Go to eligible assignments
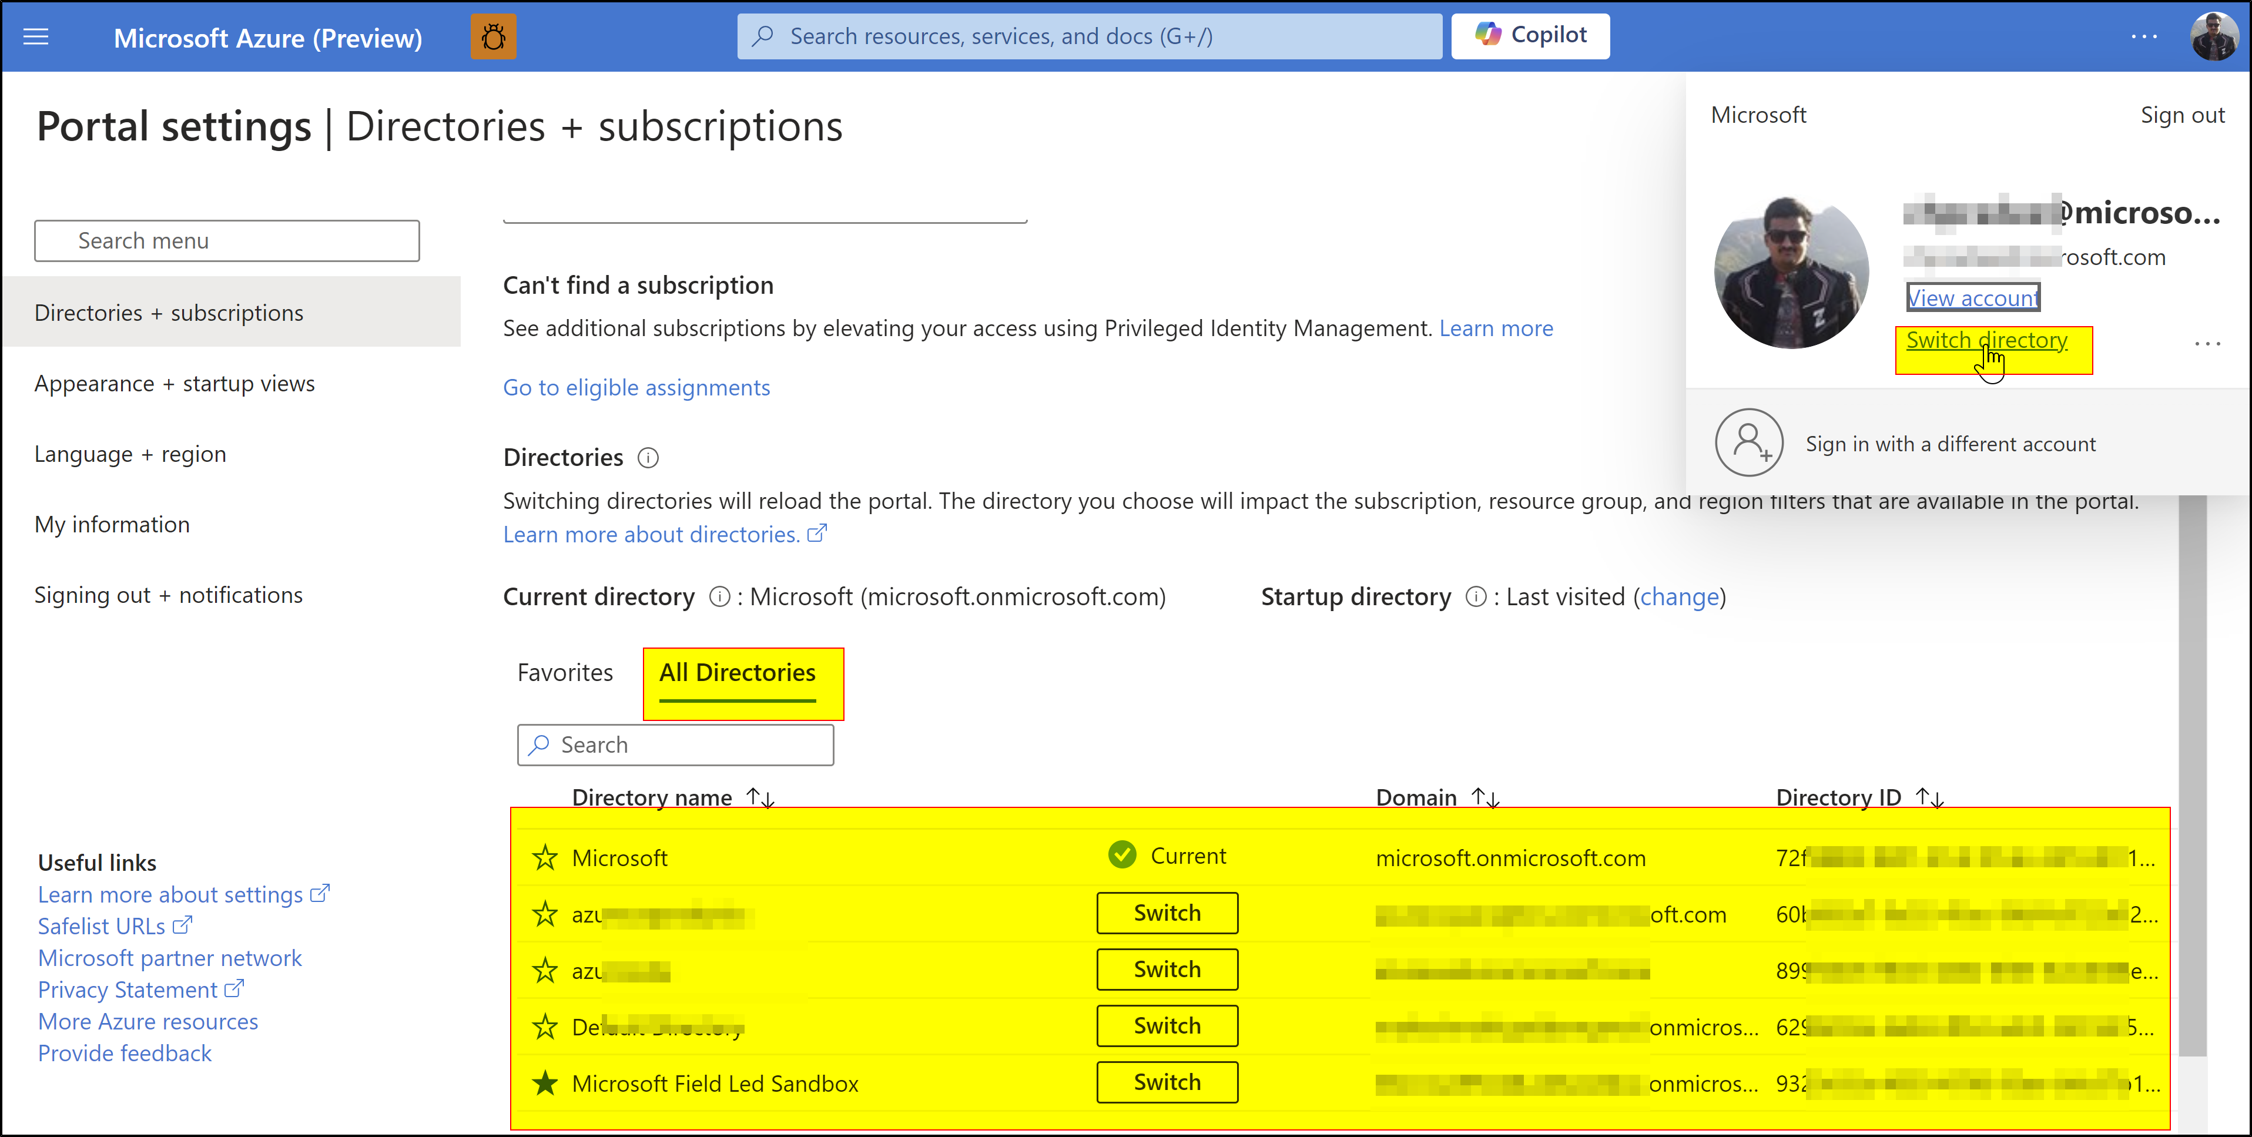This screenshot has height=1137, width=2252. point(636,387)
